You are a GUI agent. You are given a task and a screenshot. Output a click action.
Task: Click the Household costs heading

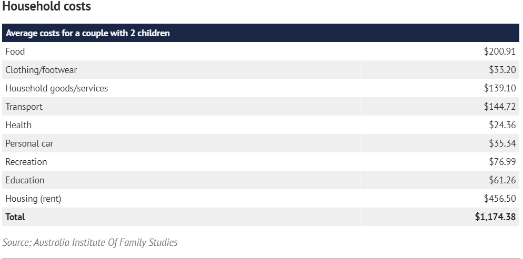pyautogui.click(x=47, y=6)
